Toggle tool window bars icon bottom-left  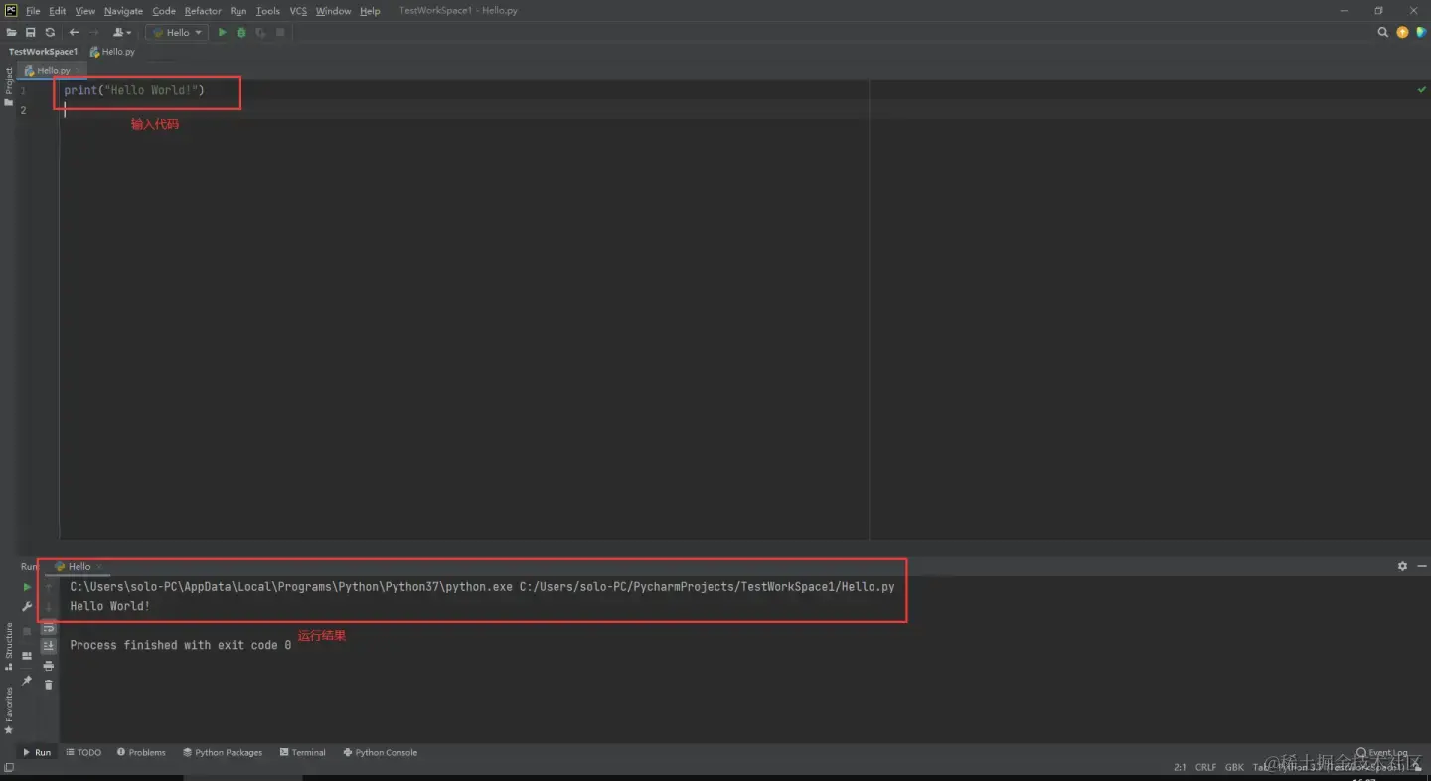[9, 767]
